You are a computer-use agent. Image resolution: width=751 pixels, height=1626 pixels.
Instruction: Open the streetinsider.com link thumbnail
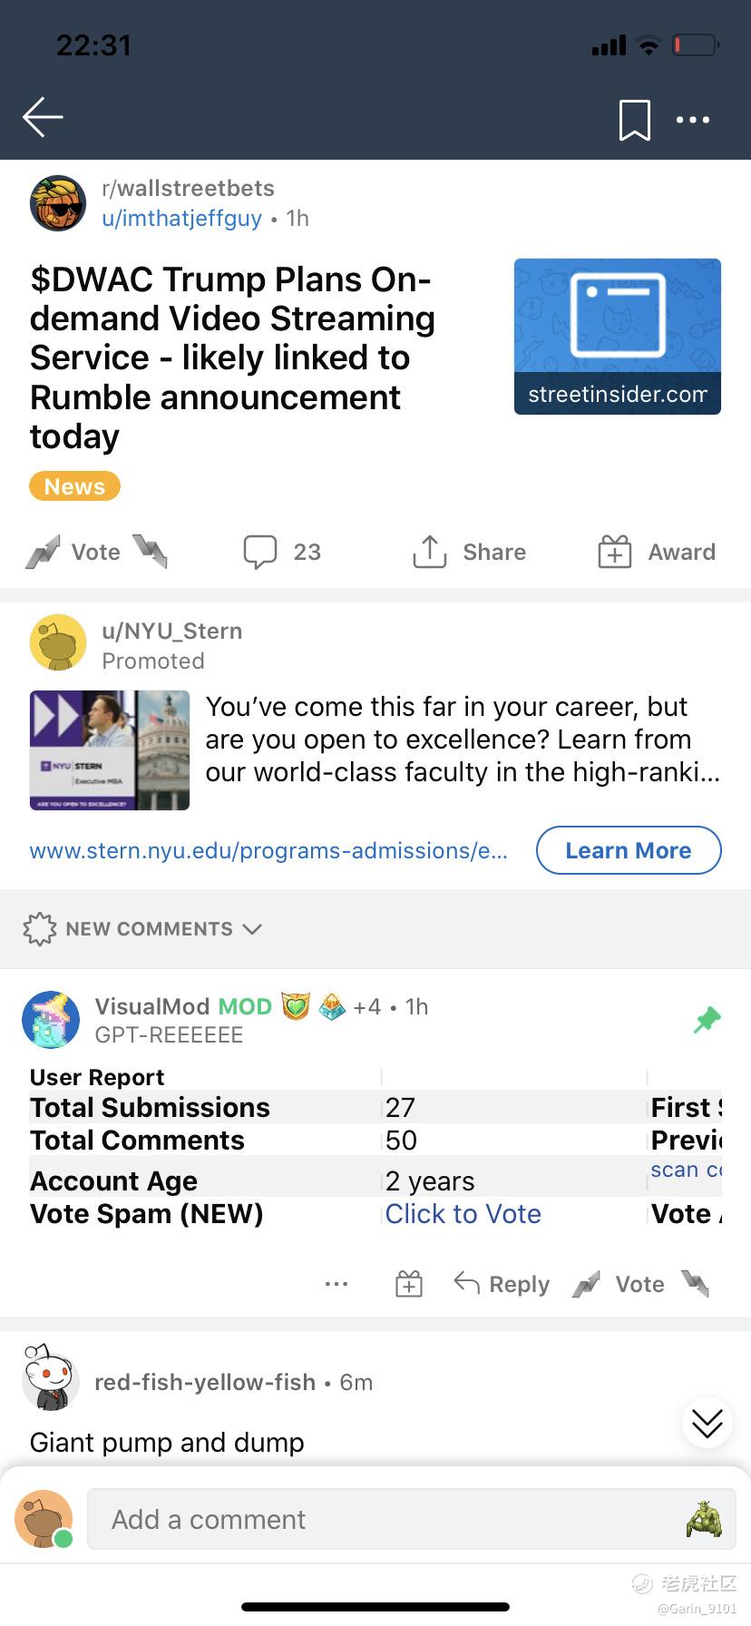(618, 337)
